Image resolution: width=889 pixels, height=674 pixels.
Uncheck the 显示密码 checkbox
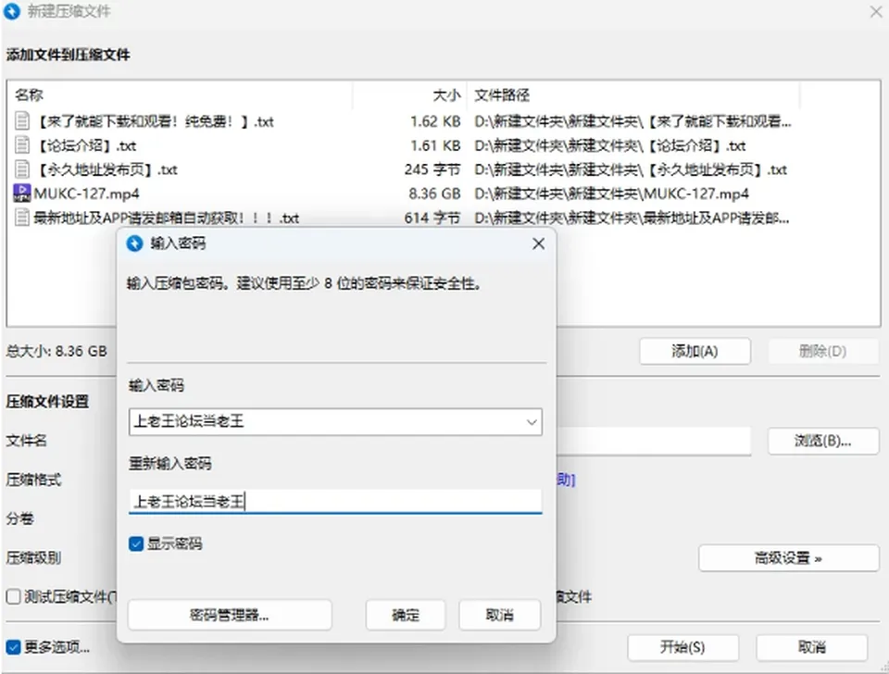[135, 544]
